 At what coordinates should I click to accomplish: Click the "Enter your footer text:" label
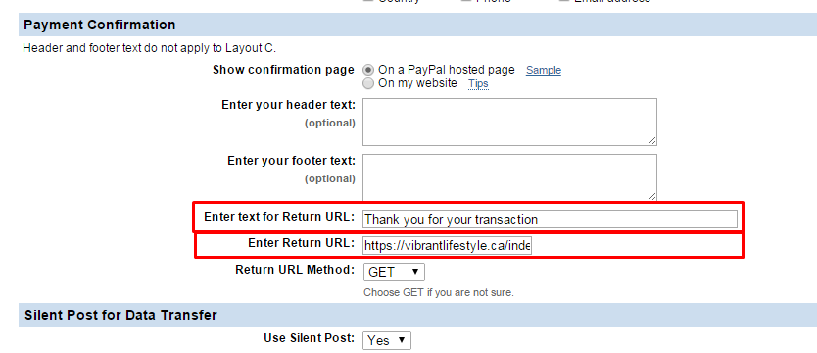(291, 160)
